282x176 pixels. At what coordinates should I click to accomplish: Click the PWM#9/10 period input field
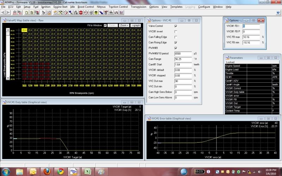click(x=183, y=53)
